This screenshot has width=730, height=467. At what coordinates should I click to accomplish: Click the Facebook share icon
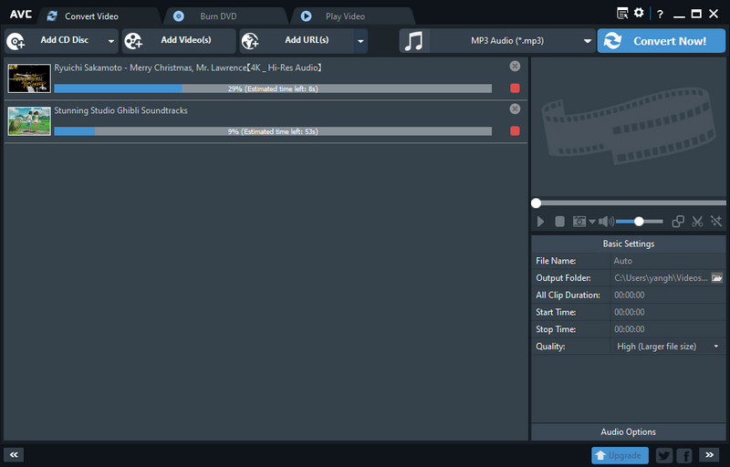[x=685, y=455]
